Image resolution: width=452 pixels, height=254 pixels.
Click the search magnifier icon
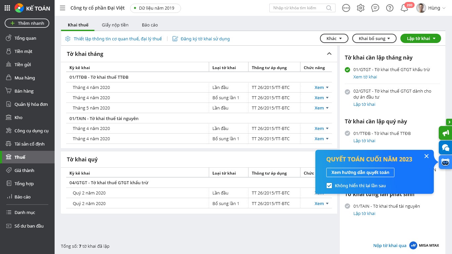[x=329, y=8]
